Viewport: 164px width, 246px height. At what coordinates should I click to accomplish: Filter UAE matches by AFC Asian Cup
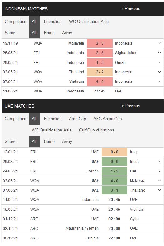click(108, 119)
